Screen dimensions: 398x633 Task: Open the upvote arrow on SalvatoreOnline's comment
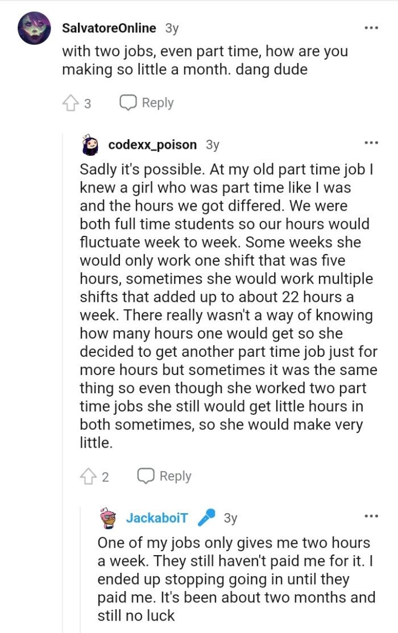coord(71,102)
